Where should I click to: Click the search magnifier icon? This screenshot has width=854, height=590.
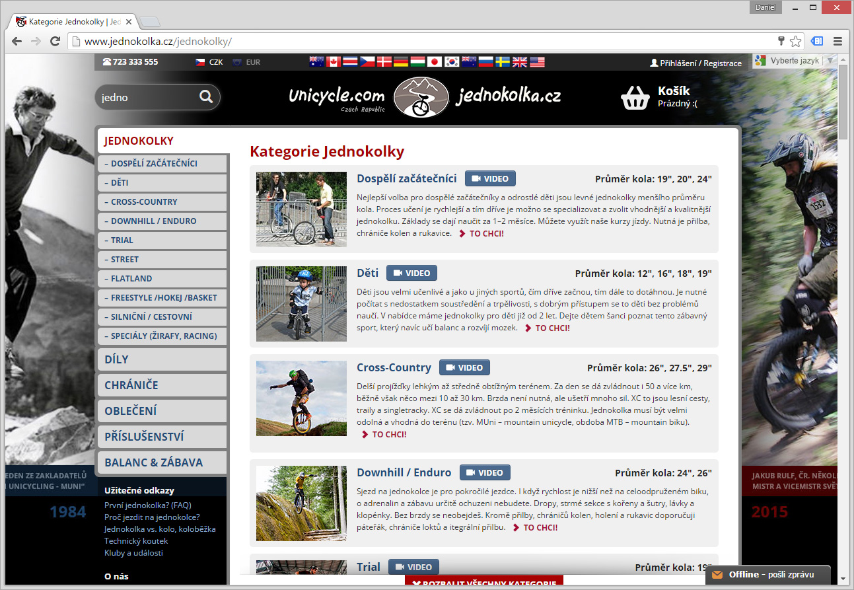206,97
